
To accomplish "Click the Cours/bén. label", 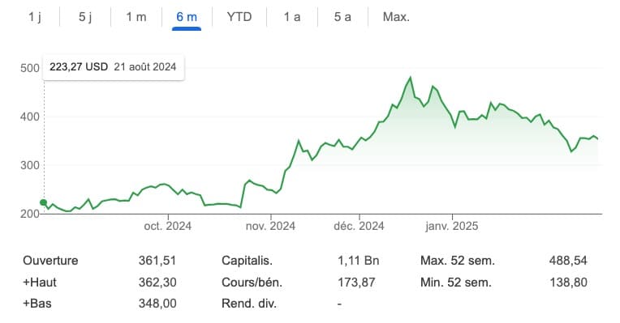I will pyautogui.click(x=252, y=283).
